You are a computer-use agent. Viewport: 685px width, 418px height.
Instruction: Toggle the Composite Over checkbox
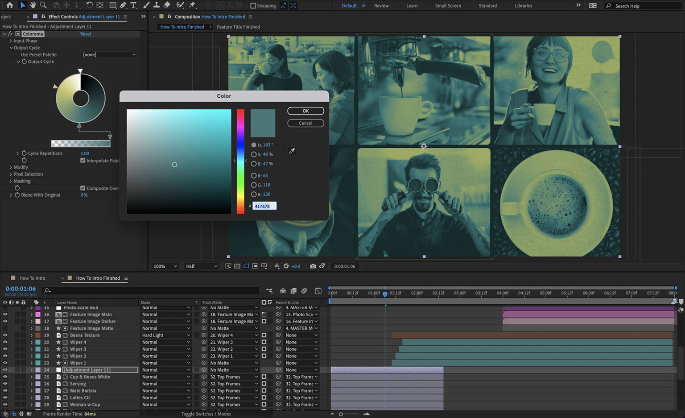pyautogui.click(x=83, y=188)
